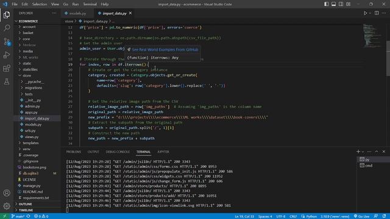
Task: Open the Testing flask view
Action: pyautogui.click(x=7, y=82)
